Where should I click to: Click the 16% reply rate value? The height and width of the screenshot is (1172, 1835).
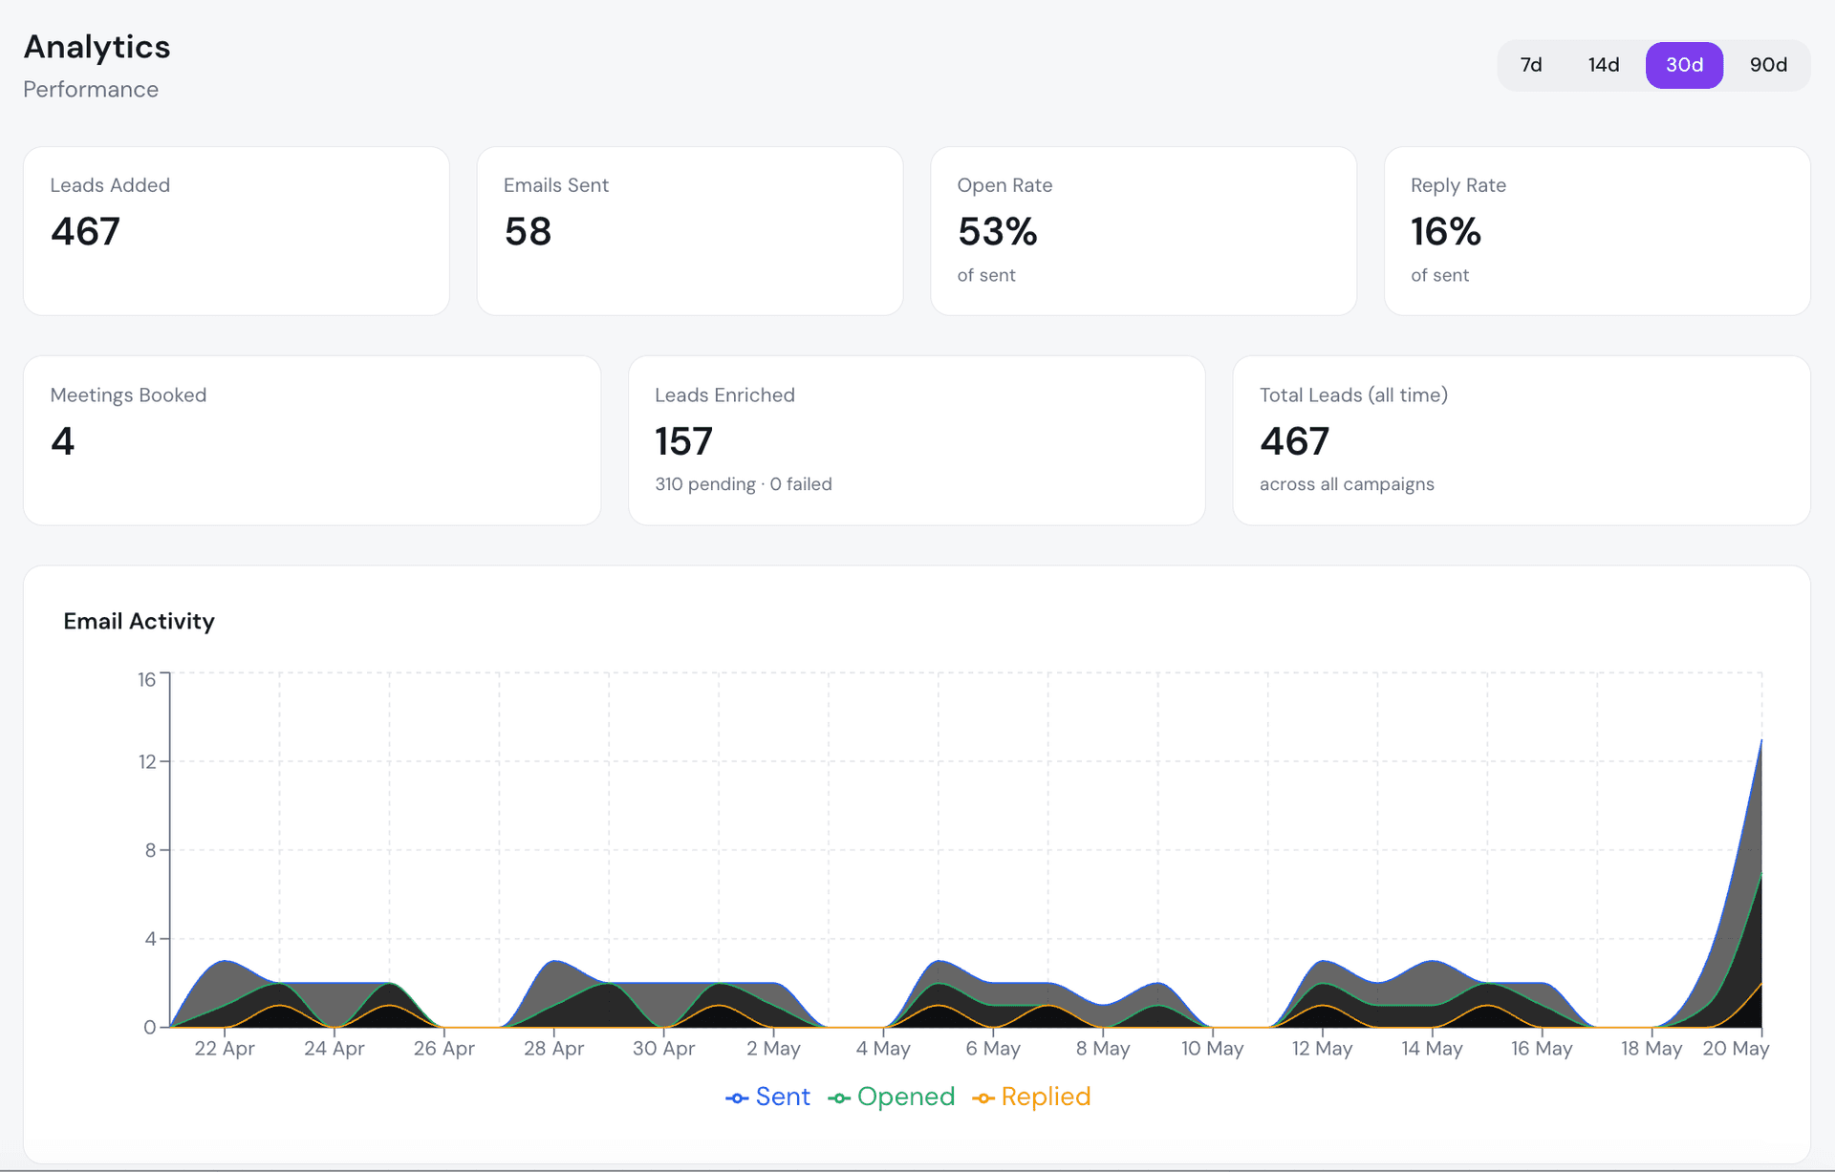point(1445,231)
